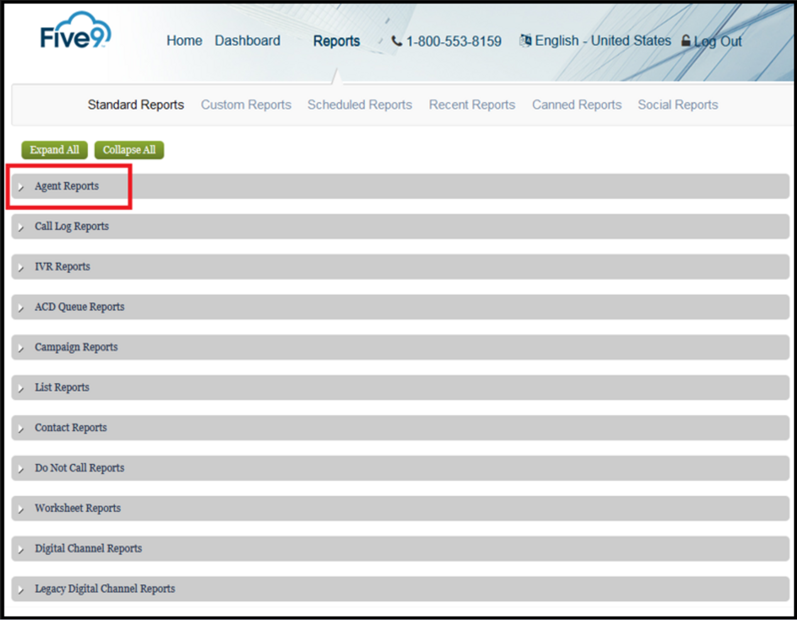
Task: Click the Digital Channel Reports label
Action: (x=88, y=548)
